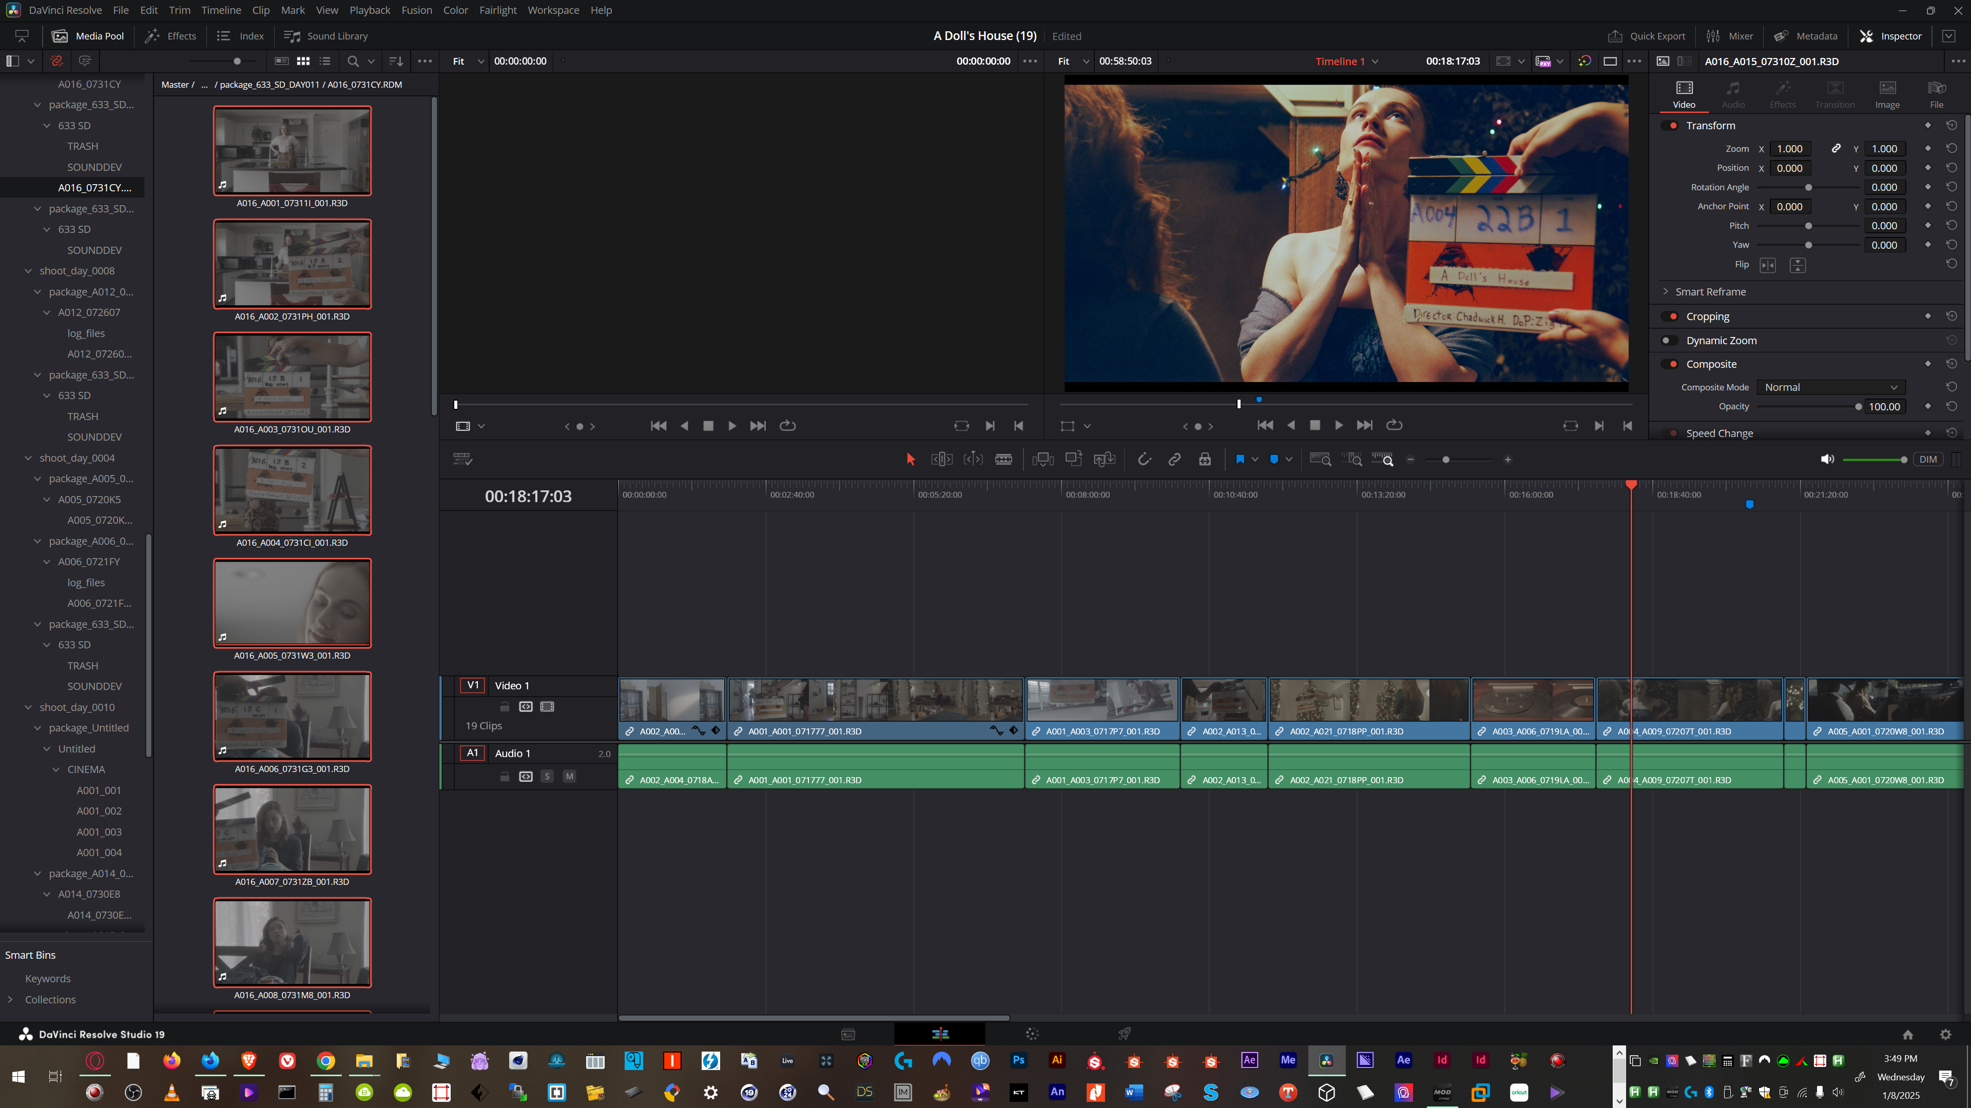Open the Fusion menu
The height and width of the screenshot is (1108, 1971).
click(x=416, y=10)
